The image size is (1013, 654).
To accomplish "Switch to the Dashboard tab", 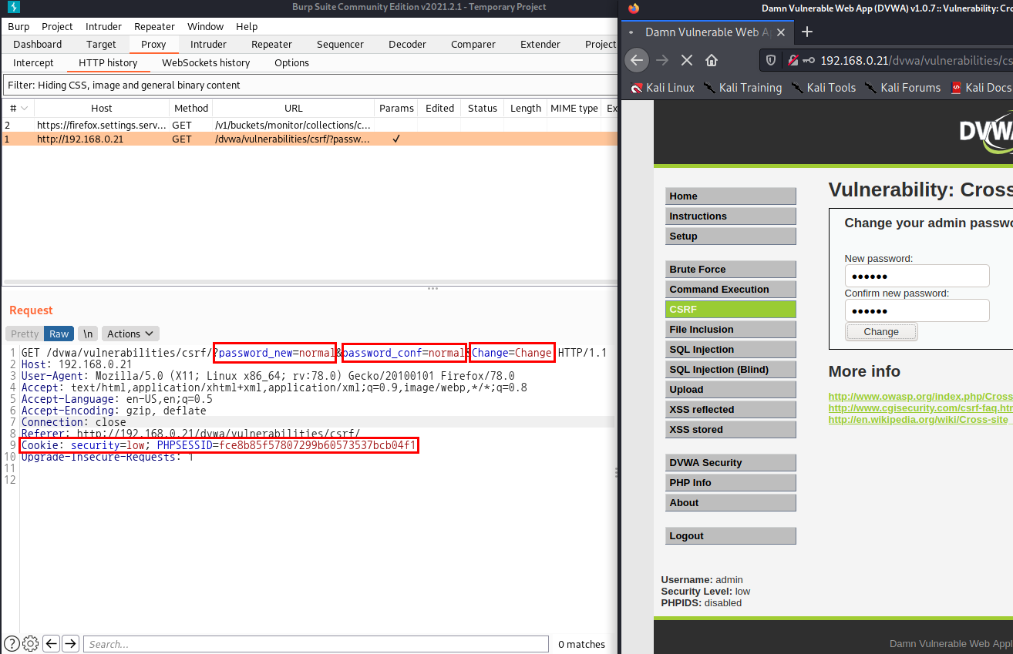I will click(38, 44).
